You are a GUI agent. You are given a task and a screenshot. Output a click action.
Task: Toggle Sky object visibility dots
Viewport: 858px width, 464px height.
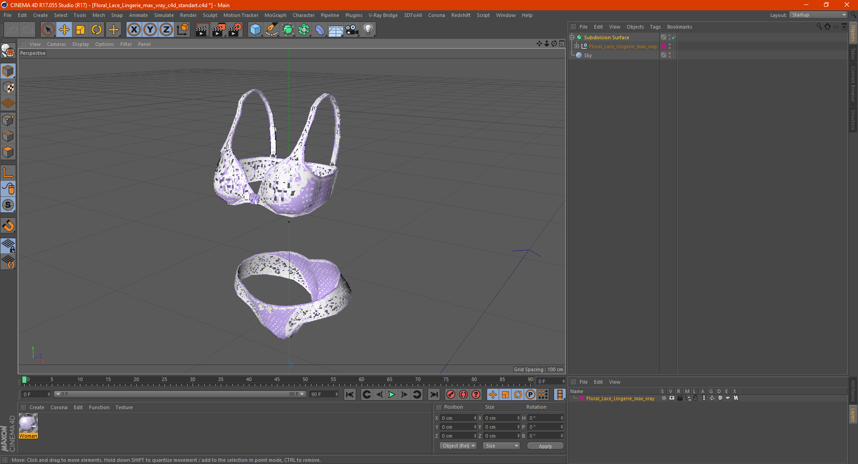click(669, 55)
